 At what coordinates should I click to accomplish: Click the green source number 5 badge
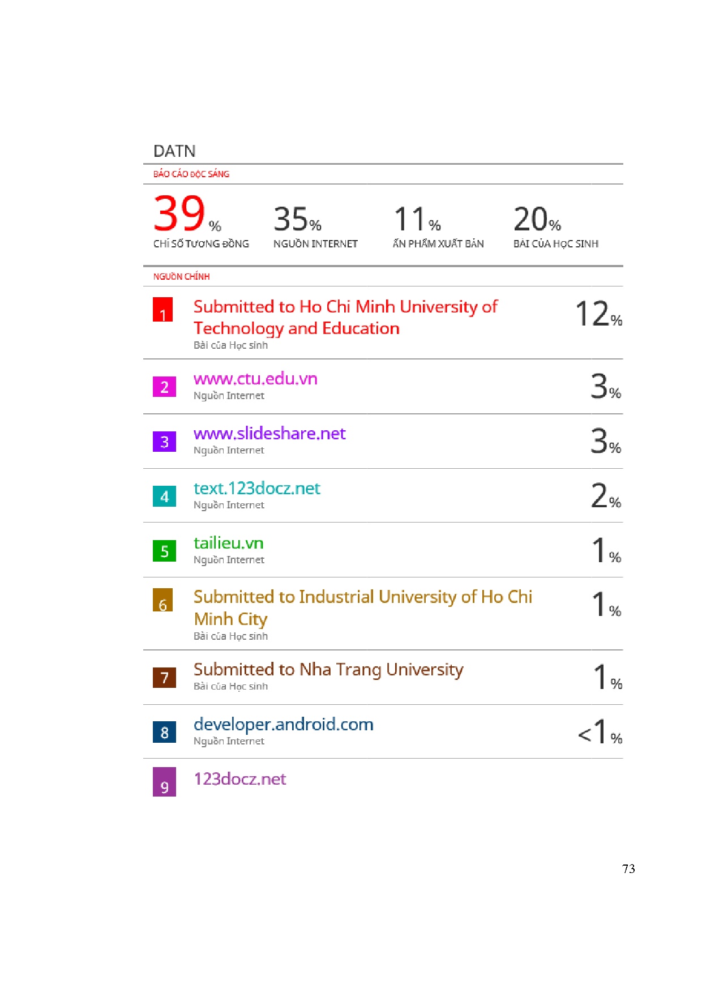point(164,551)
